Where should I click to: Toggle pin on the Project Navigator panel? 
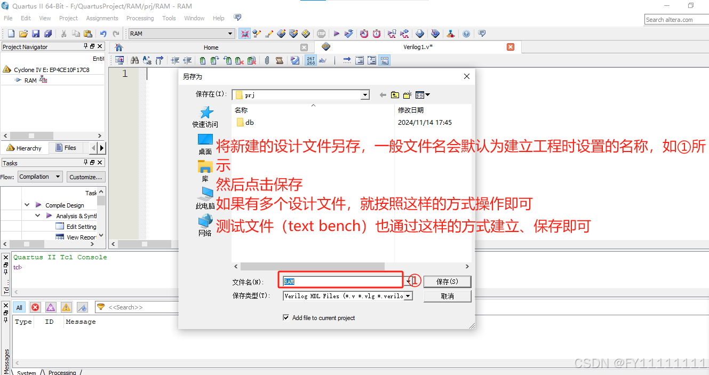[x=86, y=46]
